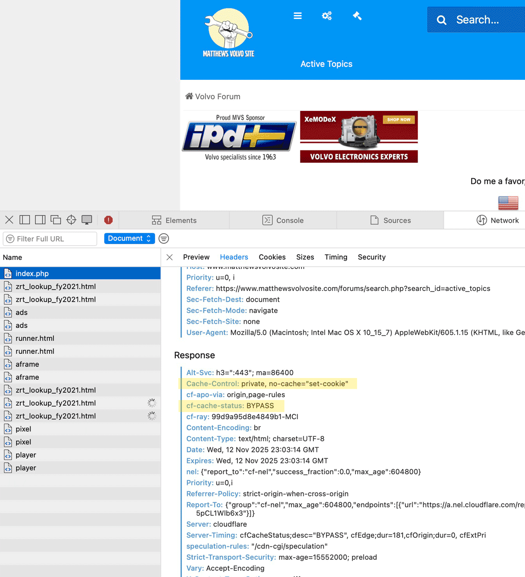Dock Web Inspector to the right side
The image size is (525, 577).
click(x=40, y=220)
